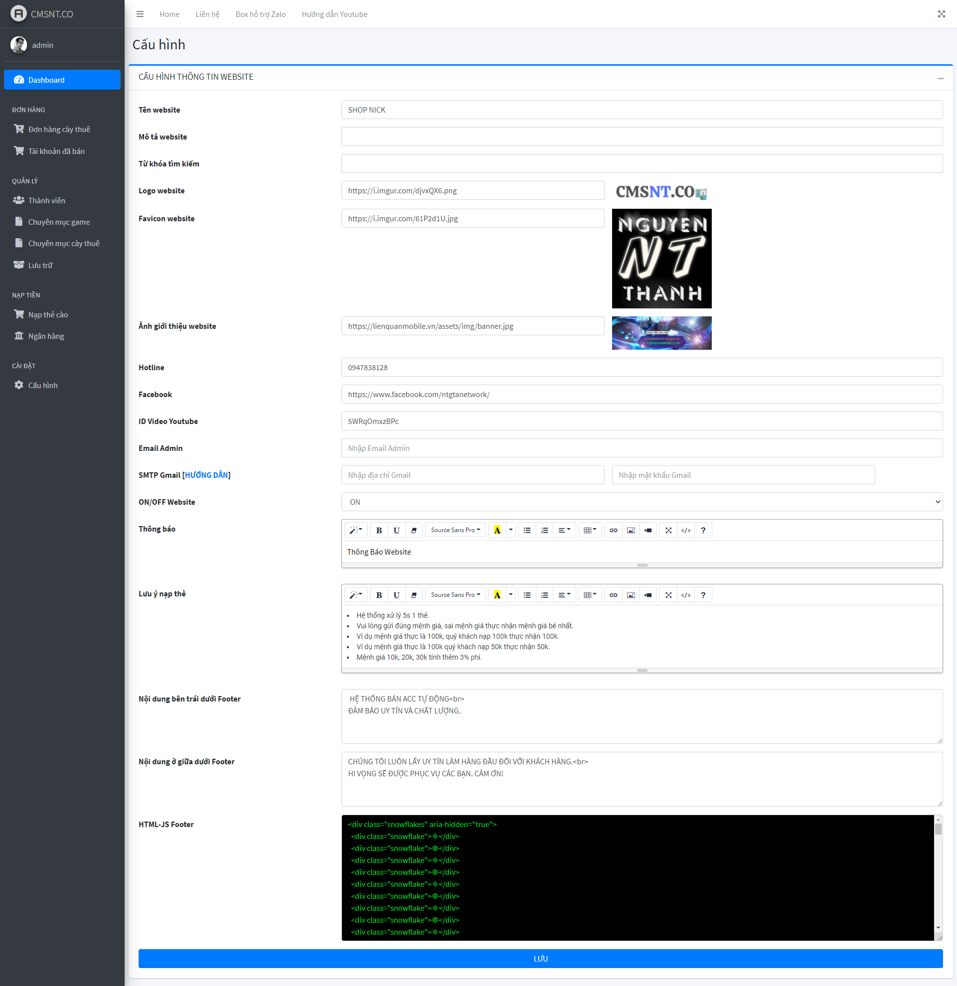Open code view in the Thông báo editor
The height and width of the screenshot is (986, 957).
pos(686,530)
